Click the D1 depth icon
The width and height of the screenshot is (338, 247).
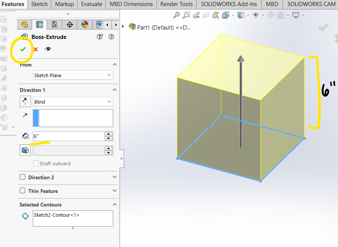pos(25,136)
